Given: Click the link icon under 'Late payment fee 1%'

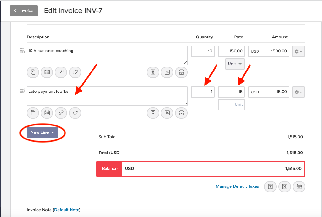Looking at the screenshot, I should pyautogui.click(x=61, y=113).
